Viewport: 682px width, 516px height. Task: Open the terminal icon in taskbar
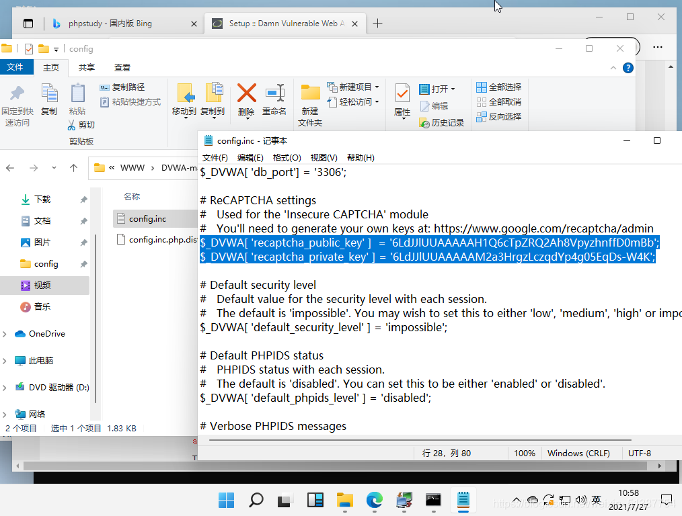click(433, 501)
